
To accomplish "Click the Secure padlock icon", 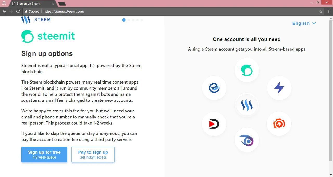I will point(26,11).
